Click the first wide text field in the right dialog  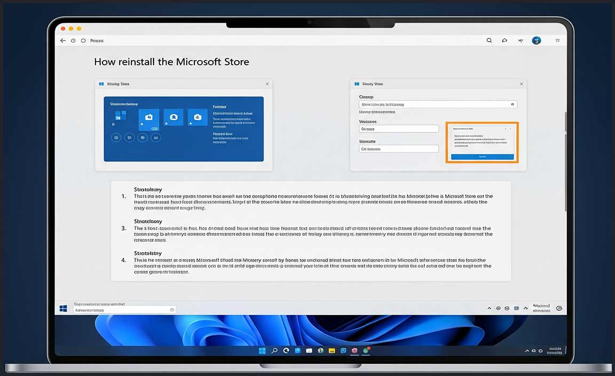coord(438,105)
